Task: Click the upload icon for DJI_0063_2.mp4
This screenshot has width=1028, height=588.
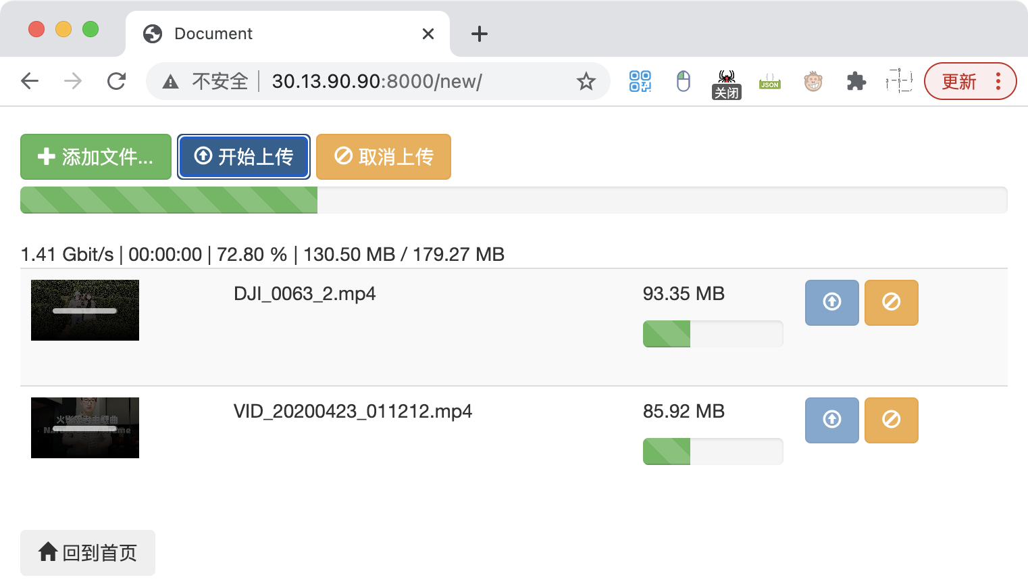Action: point(831,302)
